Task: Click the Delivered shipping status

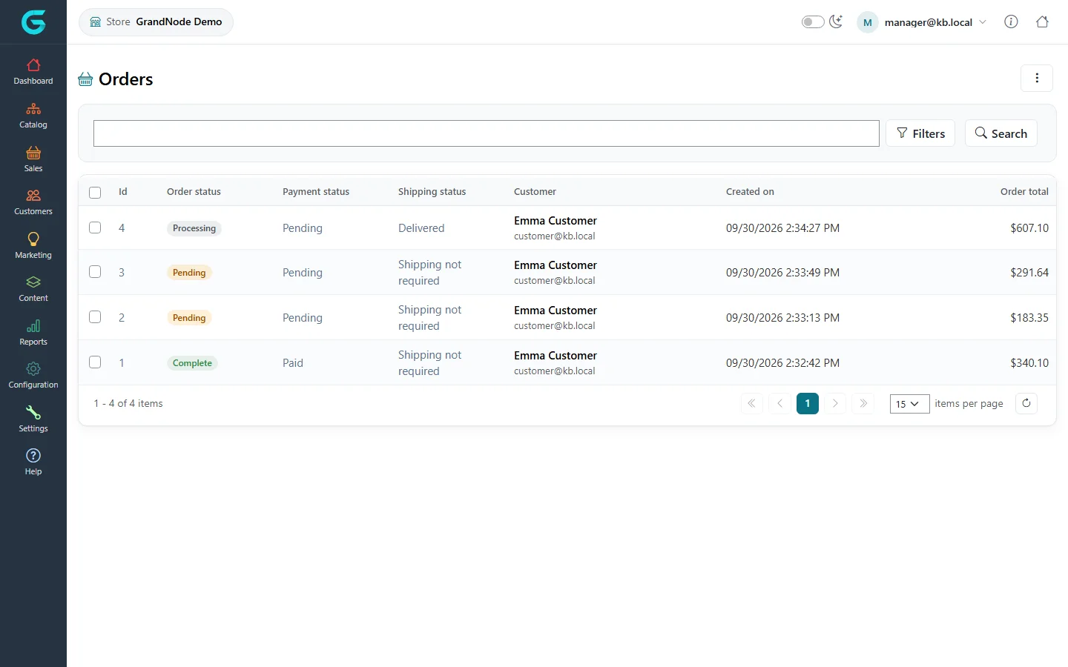Action: click(421, 228)
